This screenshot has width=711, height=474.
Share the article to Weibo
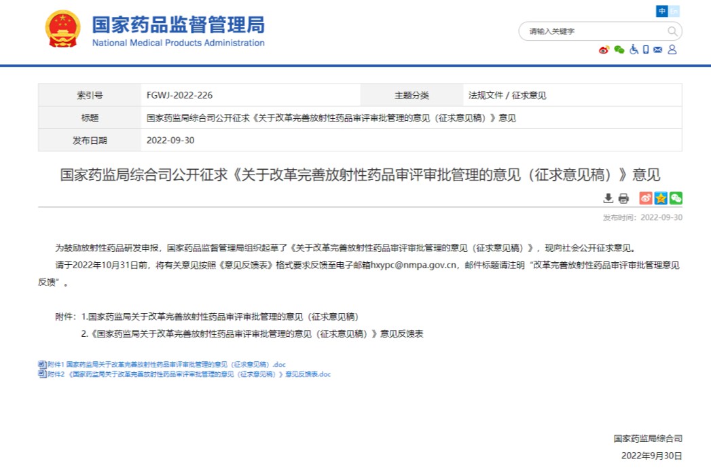[x=645, y=198]
